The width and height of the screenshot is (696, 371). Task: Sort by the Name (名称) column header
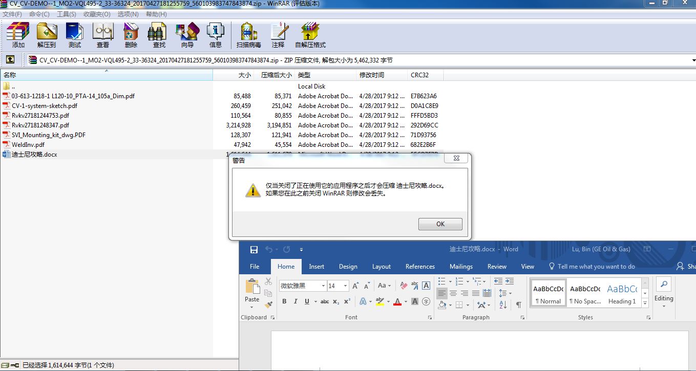[107, 75]
